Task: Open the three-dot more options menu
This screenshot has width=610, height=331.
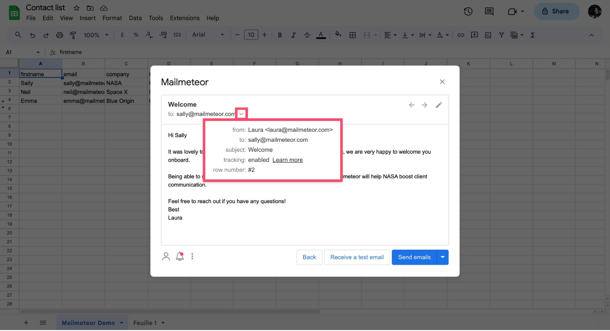Action: [192, 256]
